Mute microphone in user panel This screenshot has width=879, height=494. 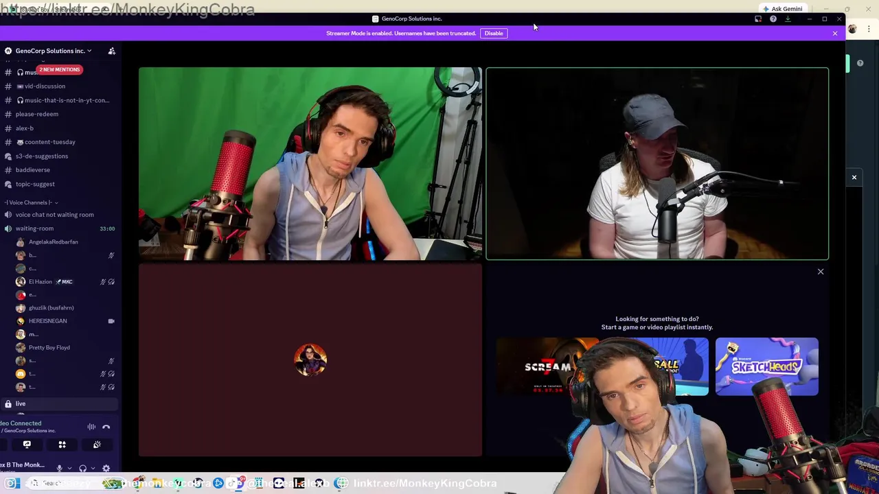(x=59, y=469)
